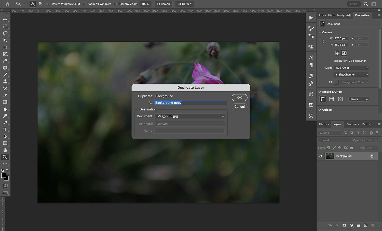Collapse the Canvas section in Properties
Viewport: 382px width, 231px height.
[320, 32]
